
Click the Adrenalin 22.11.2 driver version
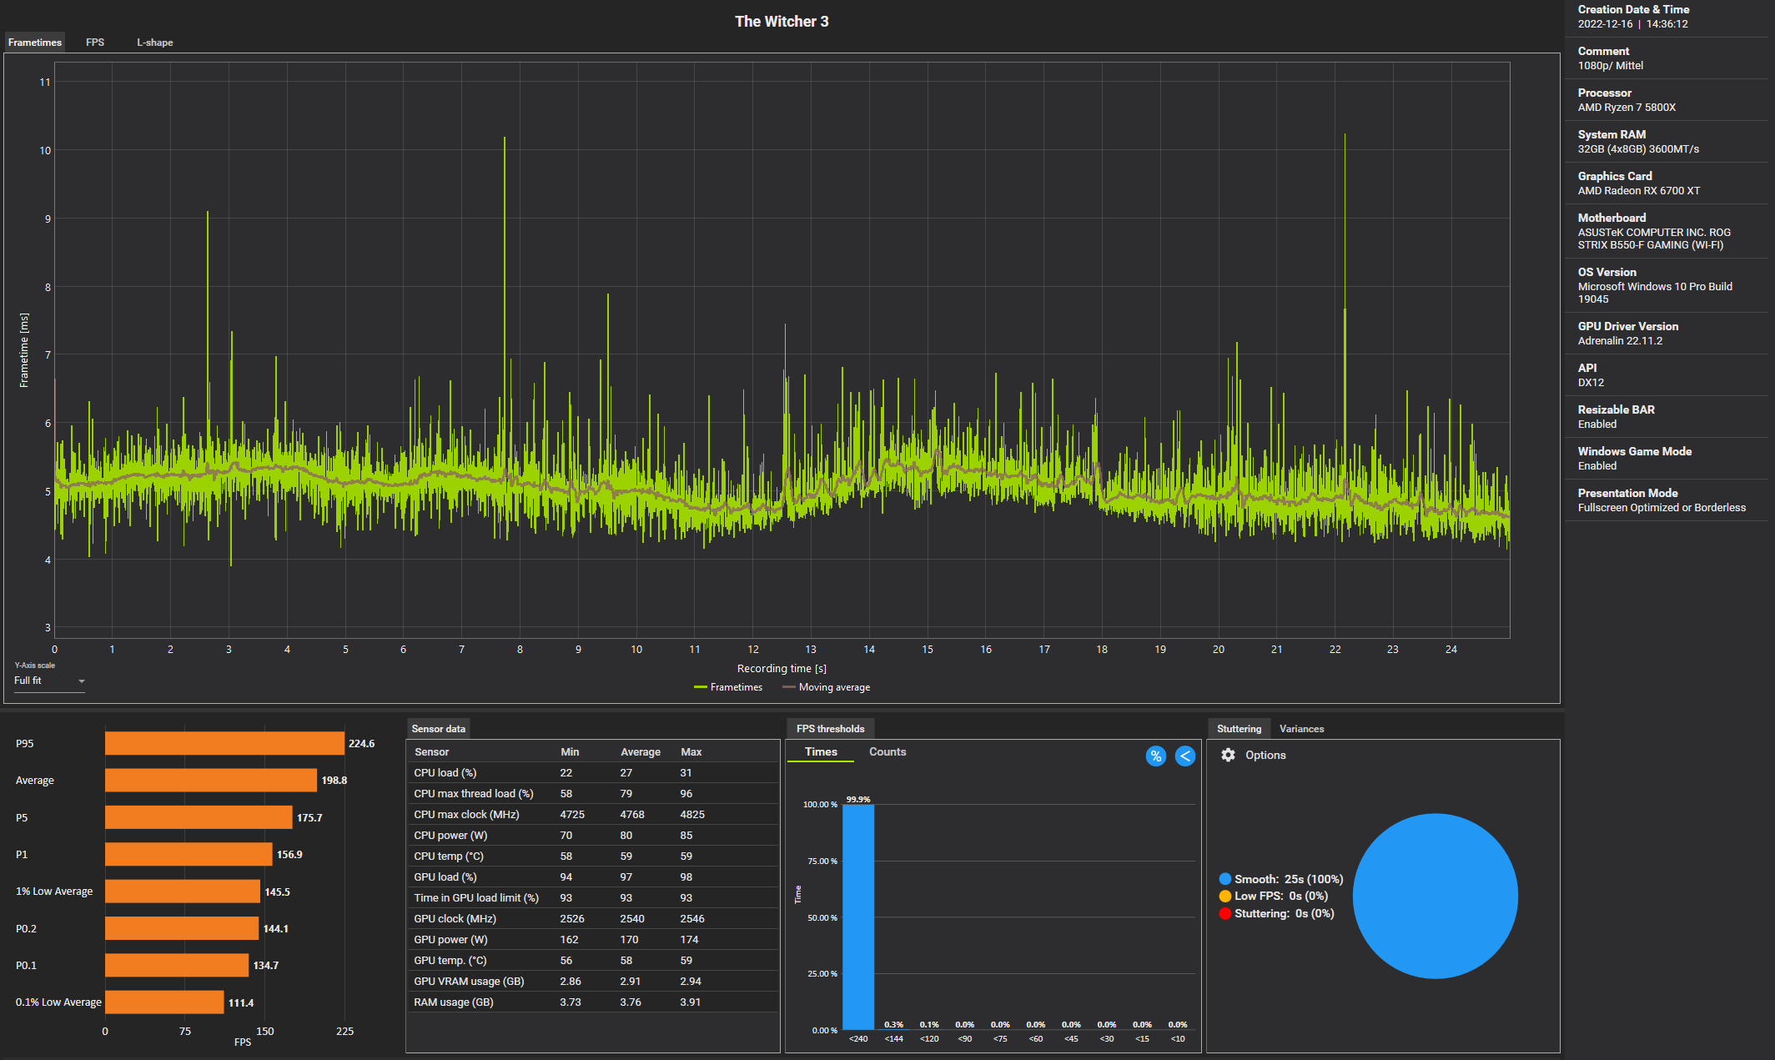[1620, 341]
